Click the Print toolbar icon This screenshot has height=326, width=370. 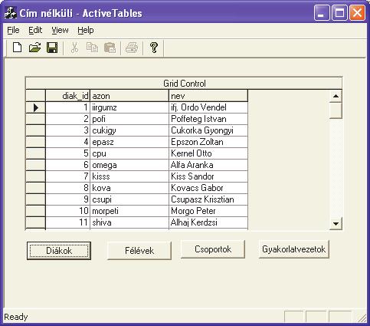tap(132, 48)
